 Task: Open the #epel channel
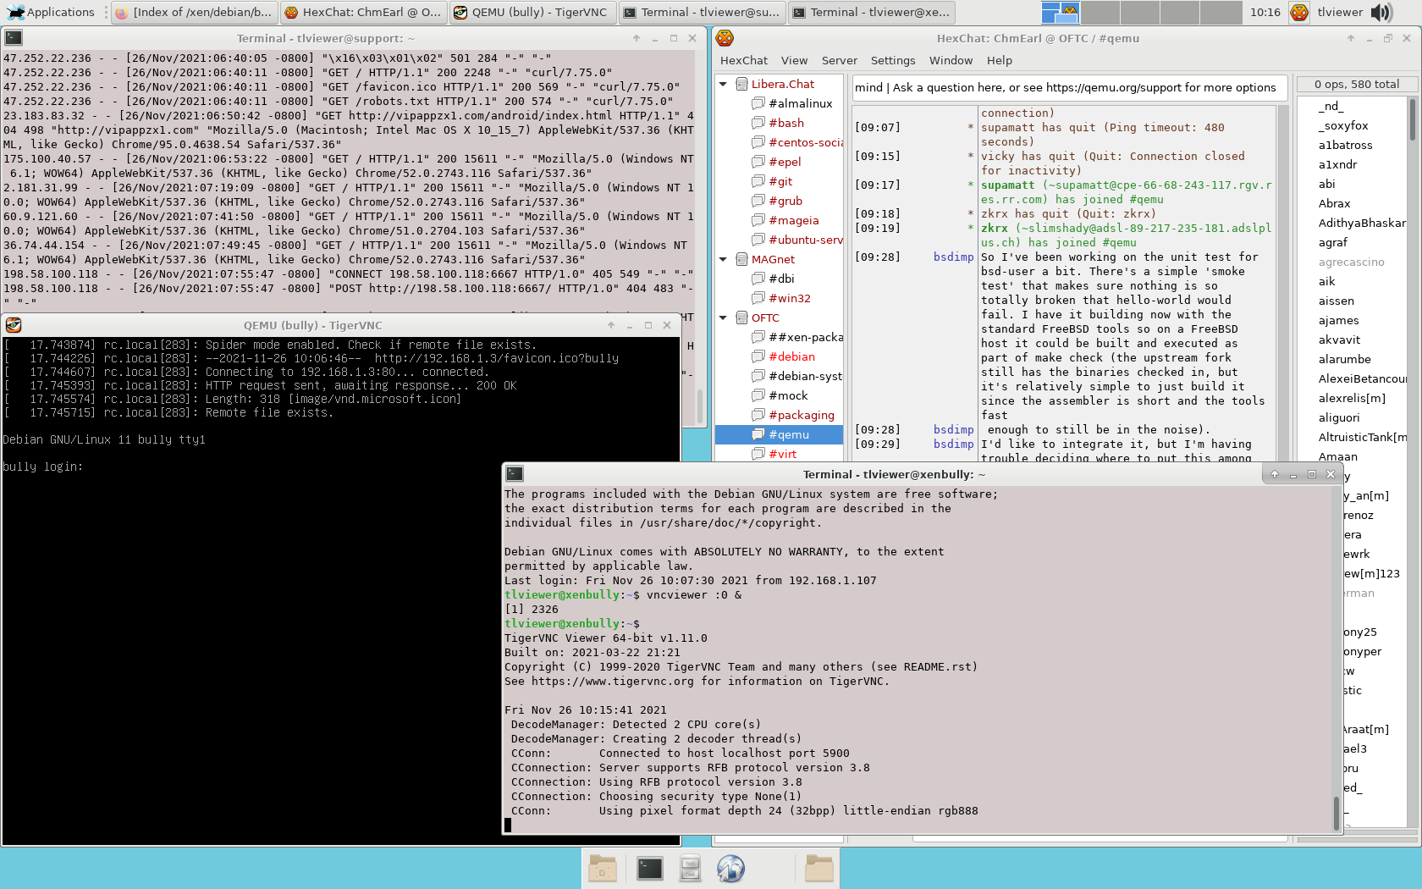click(785, 162)
